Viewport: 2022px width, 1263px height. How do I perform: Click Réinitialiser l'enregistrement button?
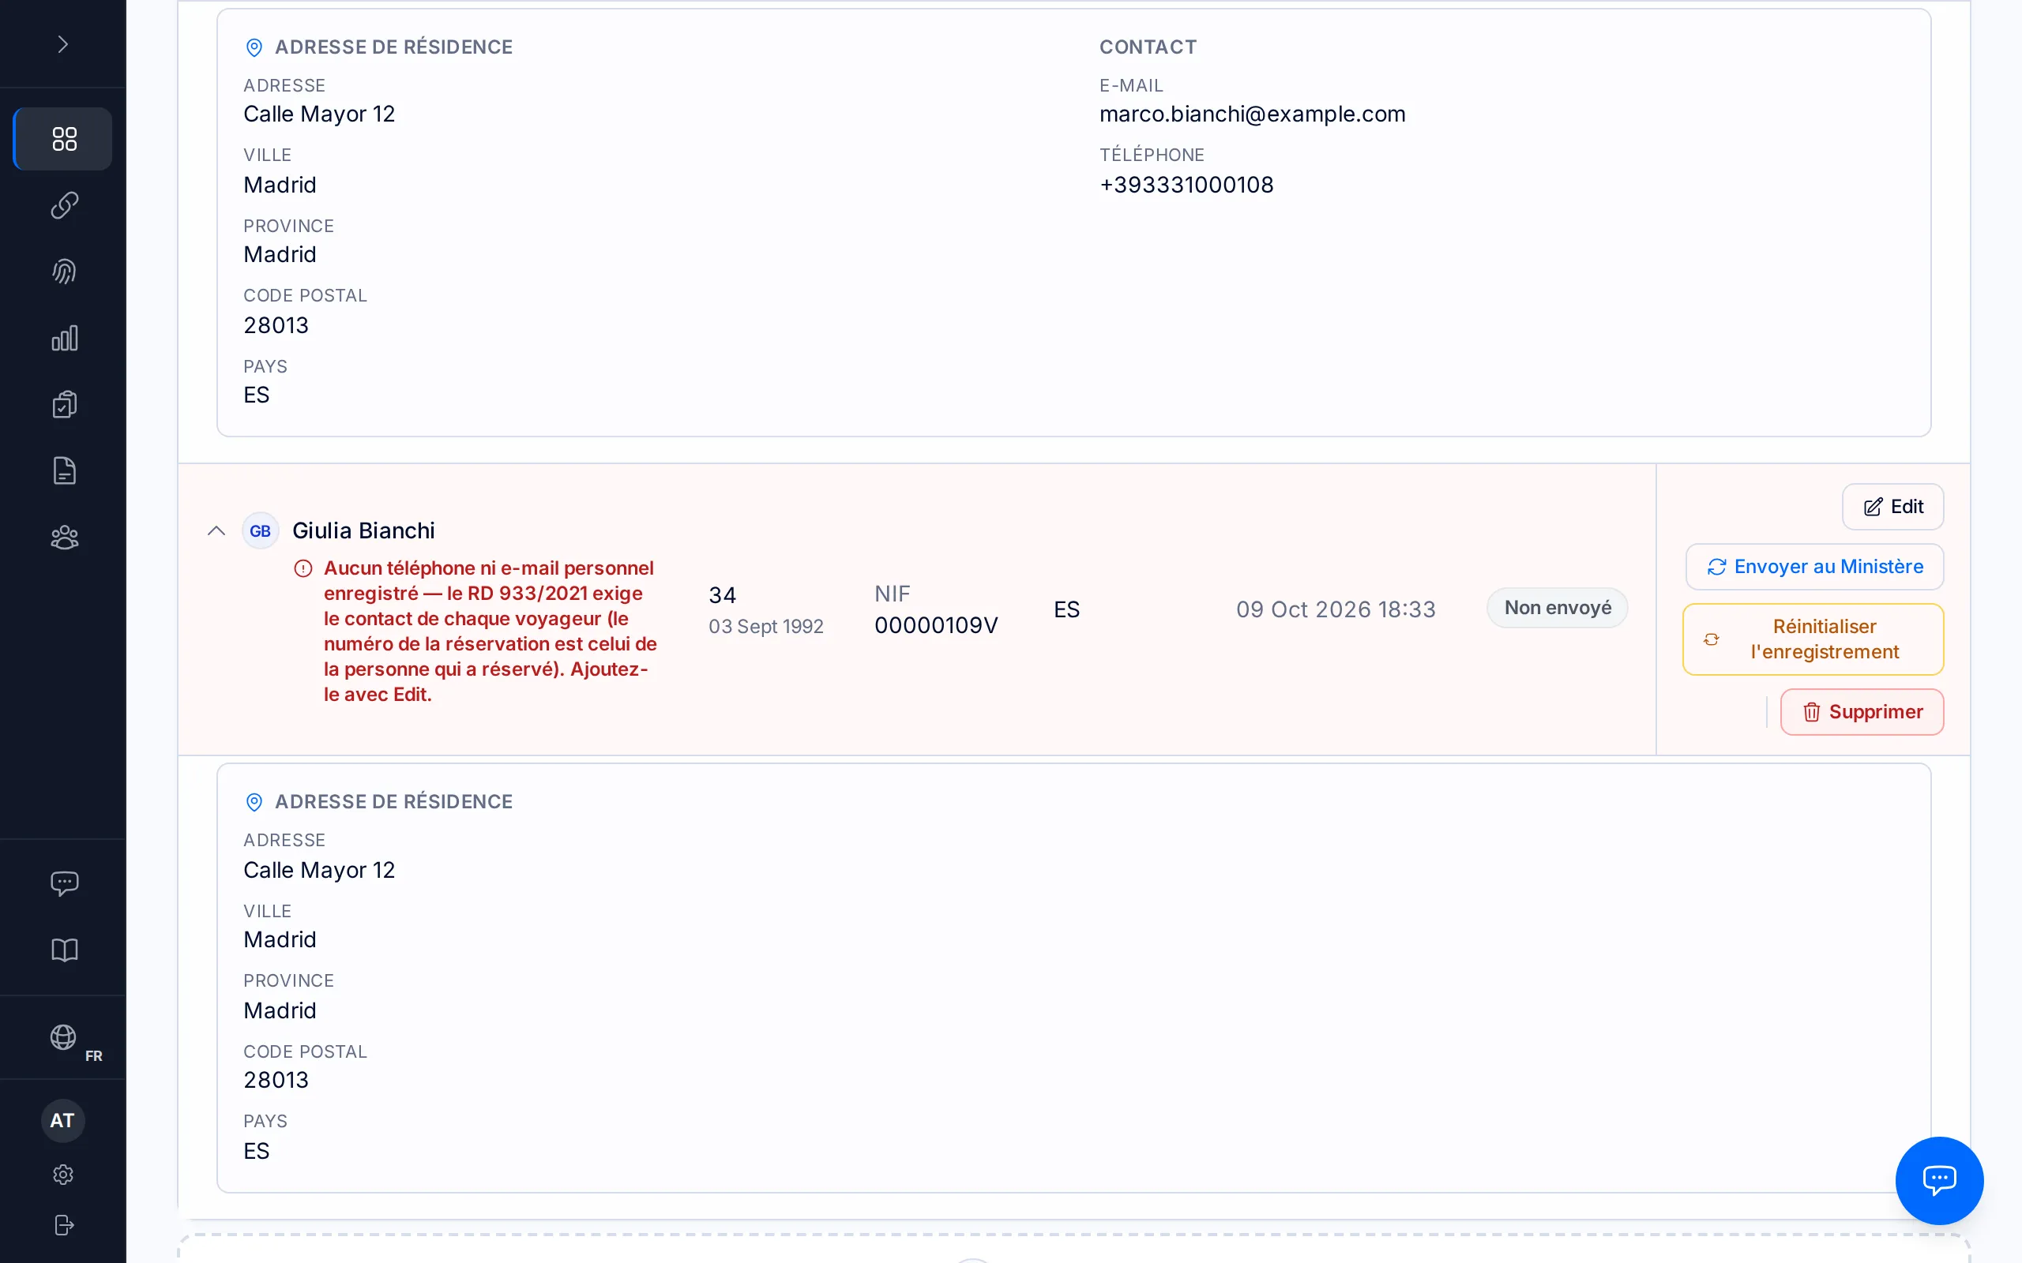1812,639
